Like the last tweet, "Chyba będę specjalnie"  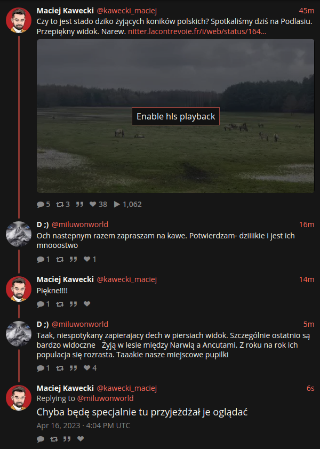click(x=81, y=439)
